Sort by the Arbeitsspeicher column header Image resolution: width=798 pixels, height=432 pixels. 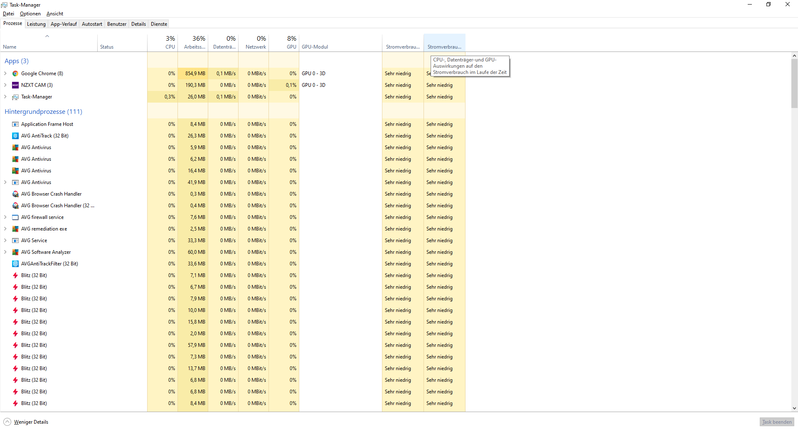click(193, 43)
